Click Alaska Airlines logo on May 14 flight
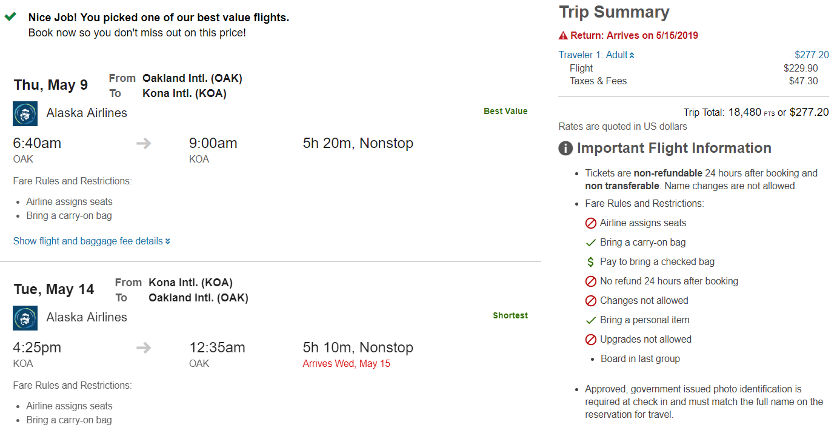This screenshot has height=433, width=837. 25,318
